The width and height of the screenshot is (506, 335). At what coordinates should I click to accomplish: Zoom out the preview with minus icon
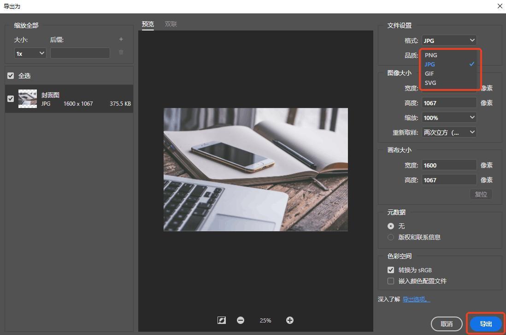pos(241,320)
